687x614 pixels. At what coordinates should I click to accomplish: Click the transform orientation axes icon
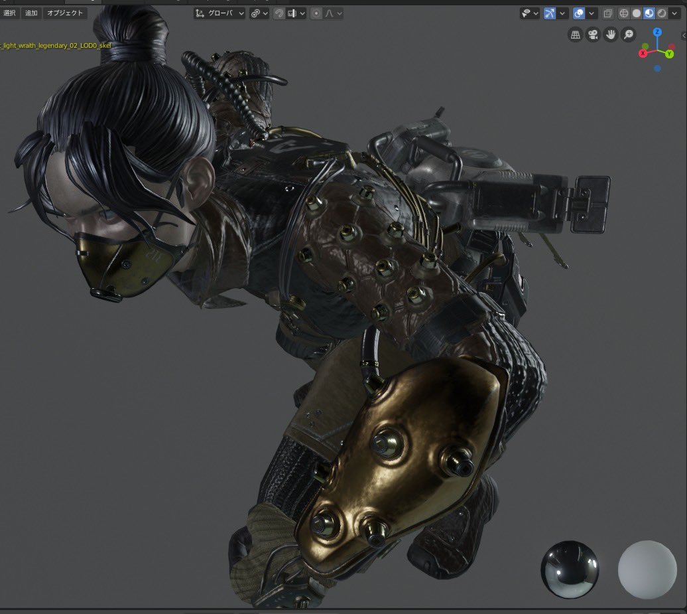click(x=200, y=13)
